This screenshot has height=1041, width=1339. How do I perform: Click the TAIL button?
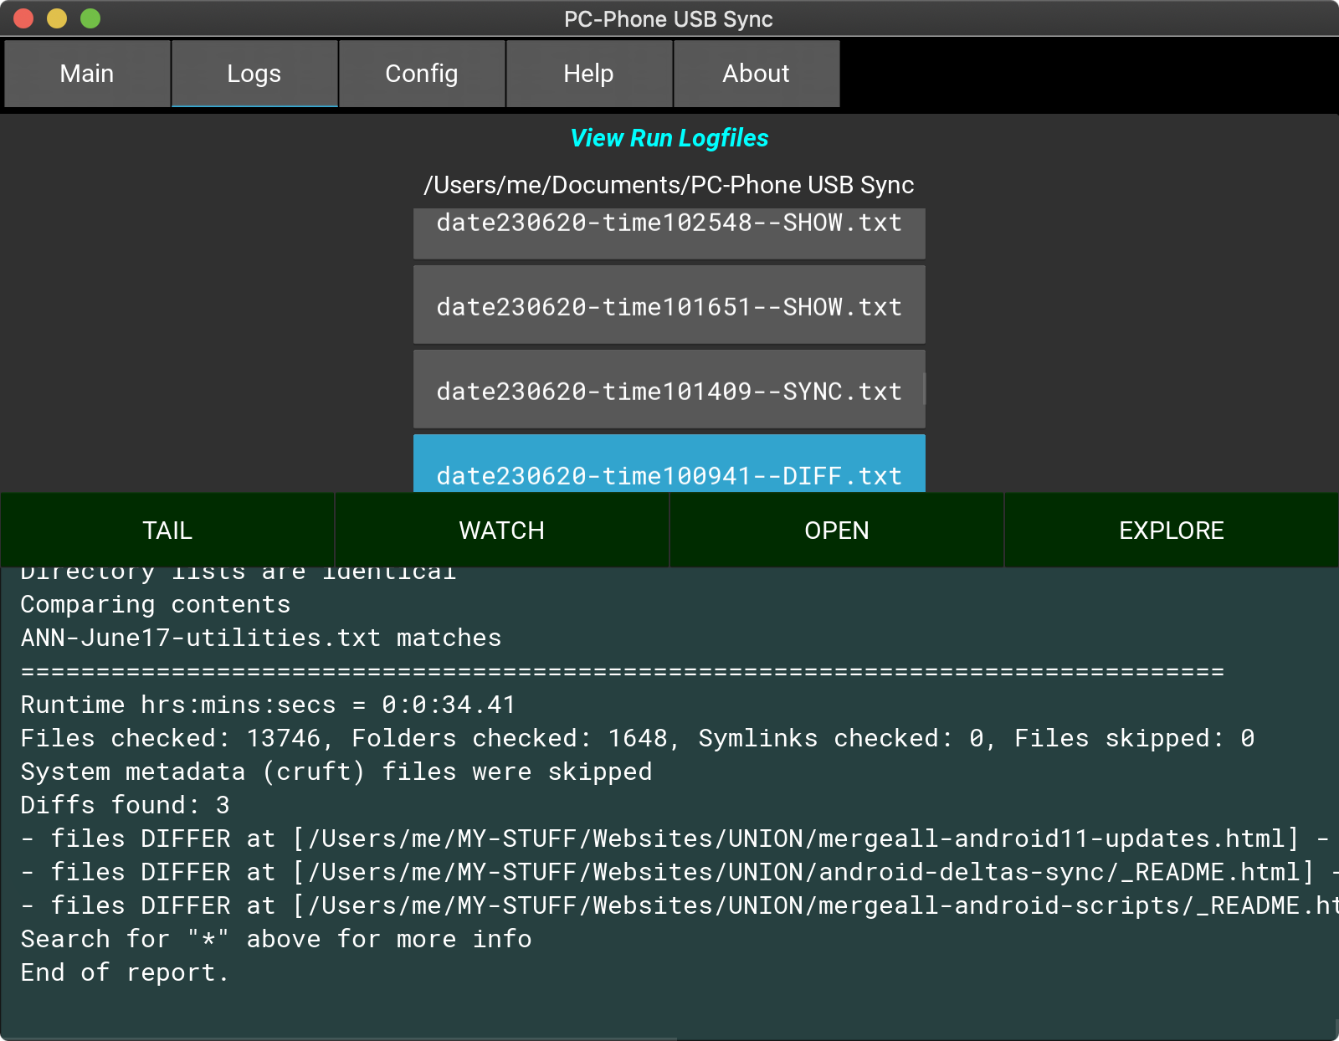coord(167,531)
